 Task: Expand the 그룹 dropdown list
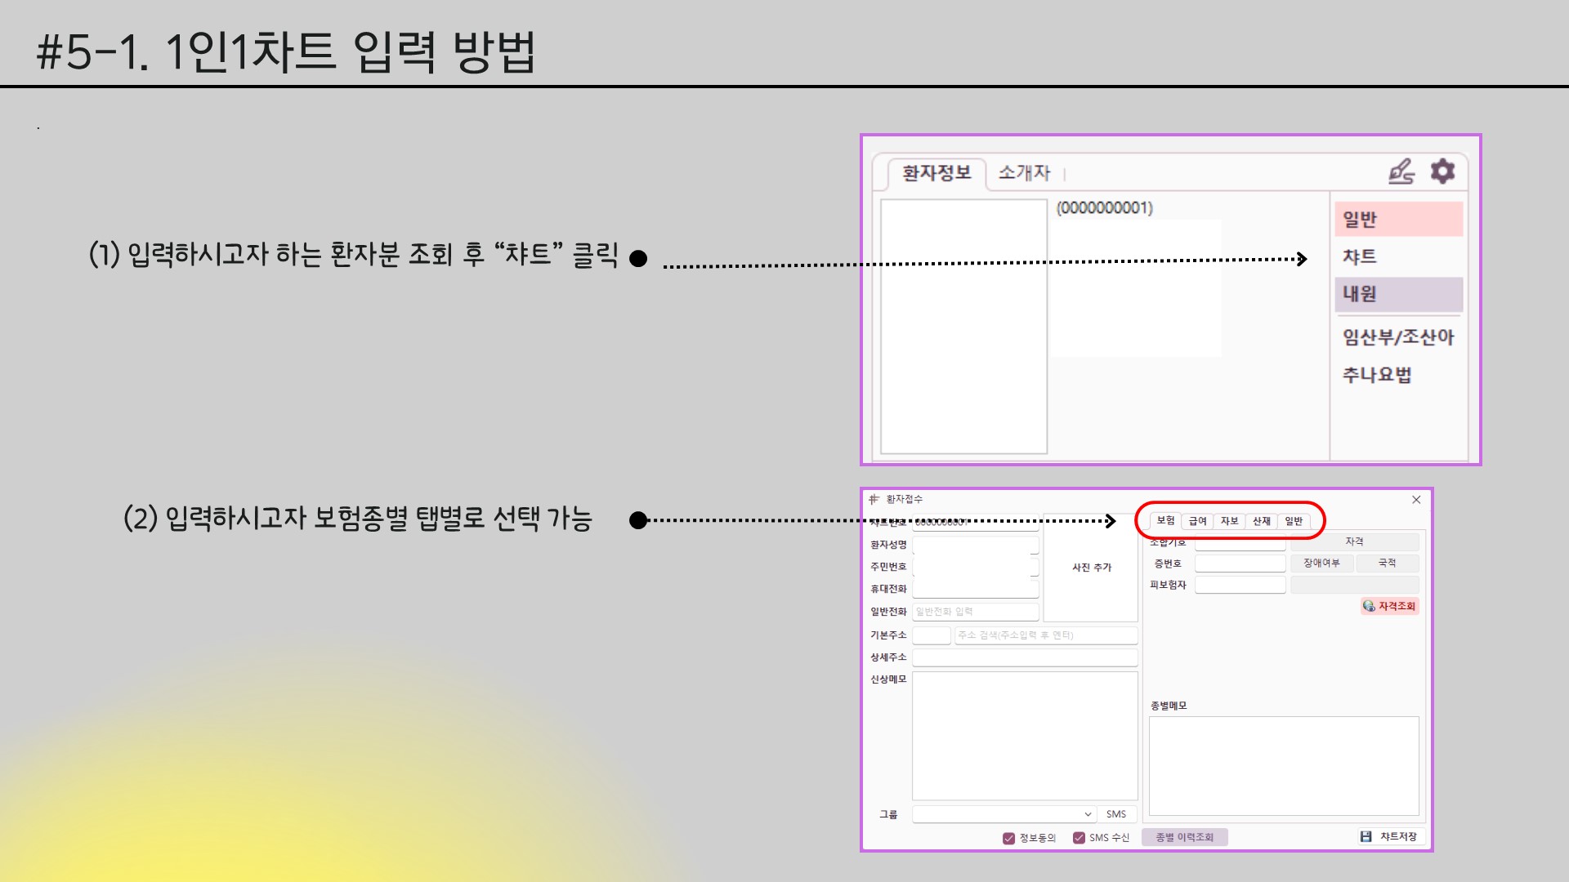pos(1088,814)
